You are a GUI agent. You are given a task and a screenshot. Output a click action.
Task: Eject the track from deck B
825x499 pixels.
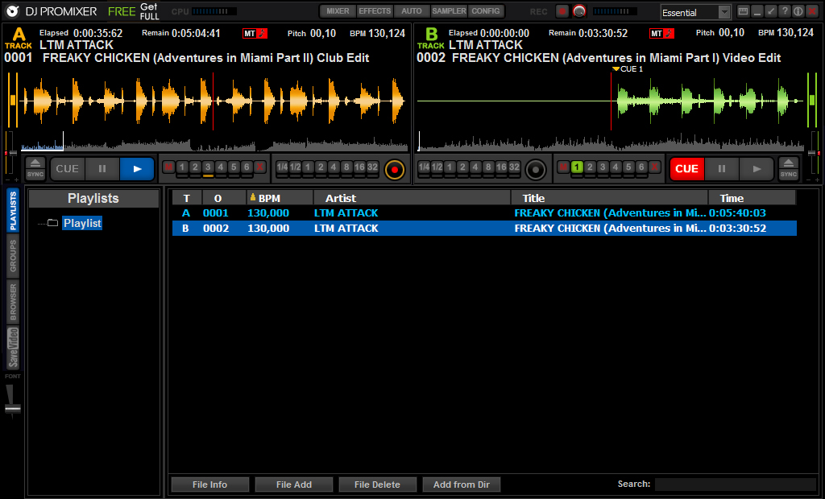click(x=788, y=163)
